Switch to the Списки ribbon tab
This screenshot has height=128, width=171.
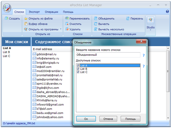click(19, 12)
